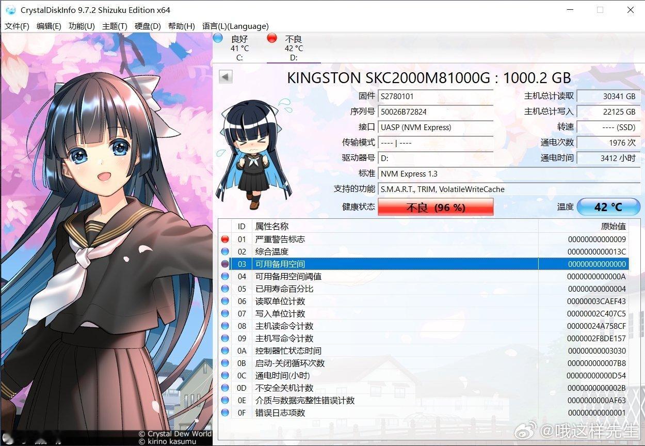Open the 功能(U) menu
Image resolution: width=645 pixels, height=446 pixels.
point(82,26)
